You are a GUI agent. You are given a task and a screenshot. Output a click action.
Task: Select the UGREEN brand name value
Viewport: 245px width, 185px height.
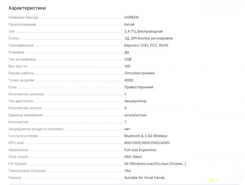coord(131,17)
